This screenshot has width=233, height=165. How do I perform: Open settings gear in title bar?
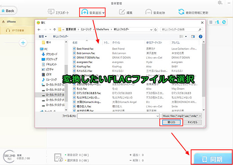point(219,3)
